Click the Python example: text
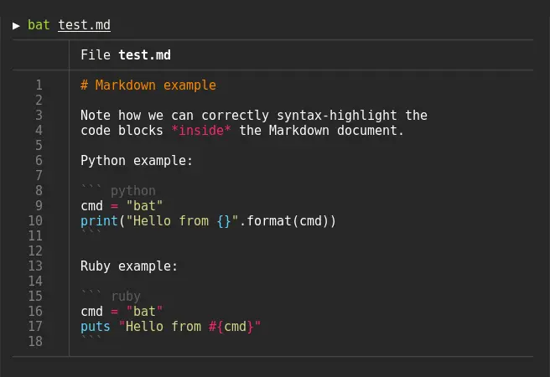The width and height of the screenshot is (550, 377). 137,161
